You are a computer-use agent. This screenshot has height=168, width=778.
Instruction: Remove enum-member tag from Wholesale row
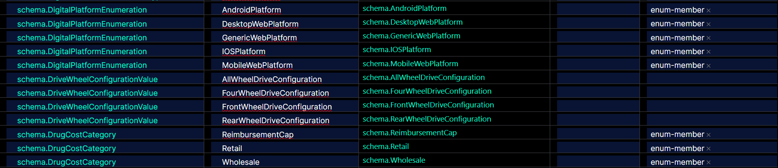[709, 162]
